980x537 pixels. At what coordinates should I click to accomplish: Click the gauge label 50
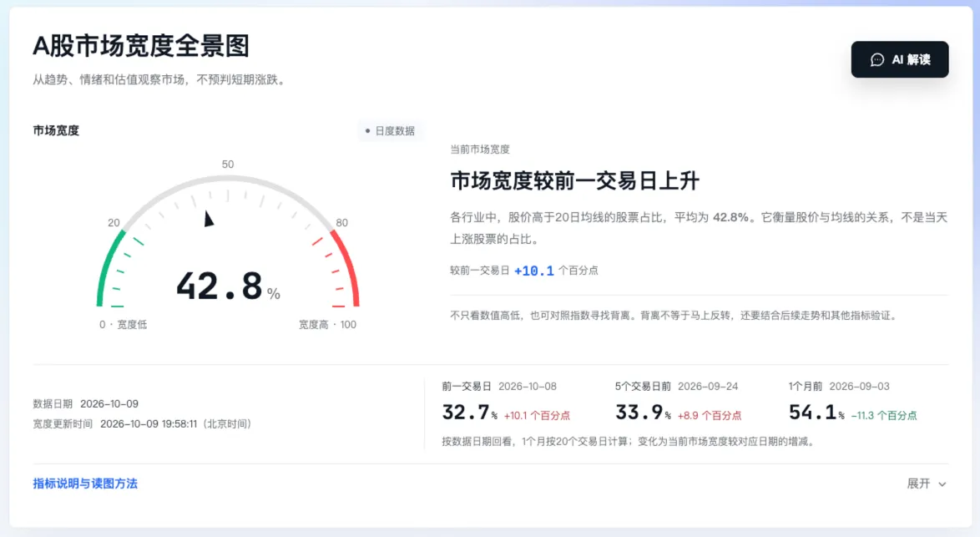(228, 165)
